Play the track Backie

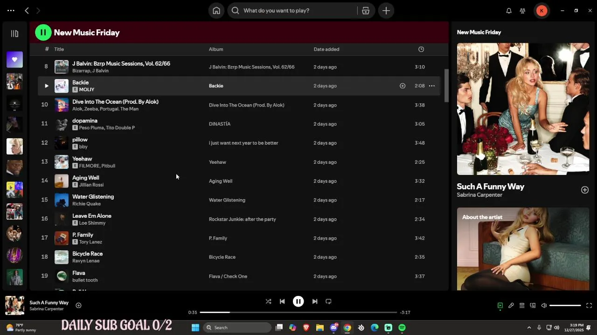(x=46, y=86)
